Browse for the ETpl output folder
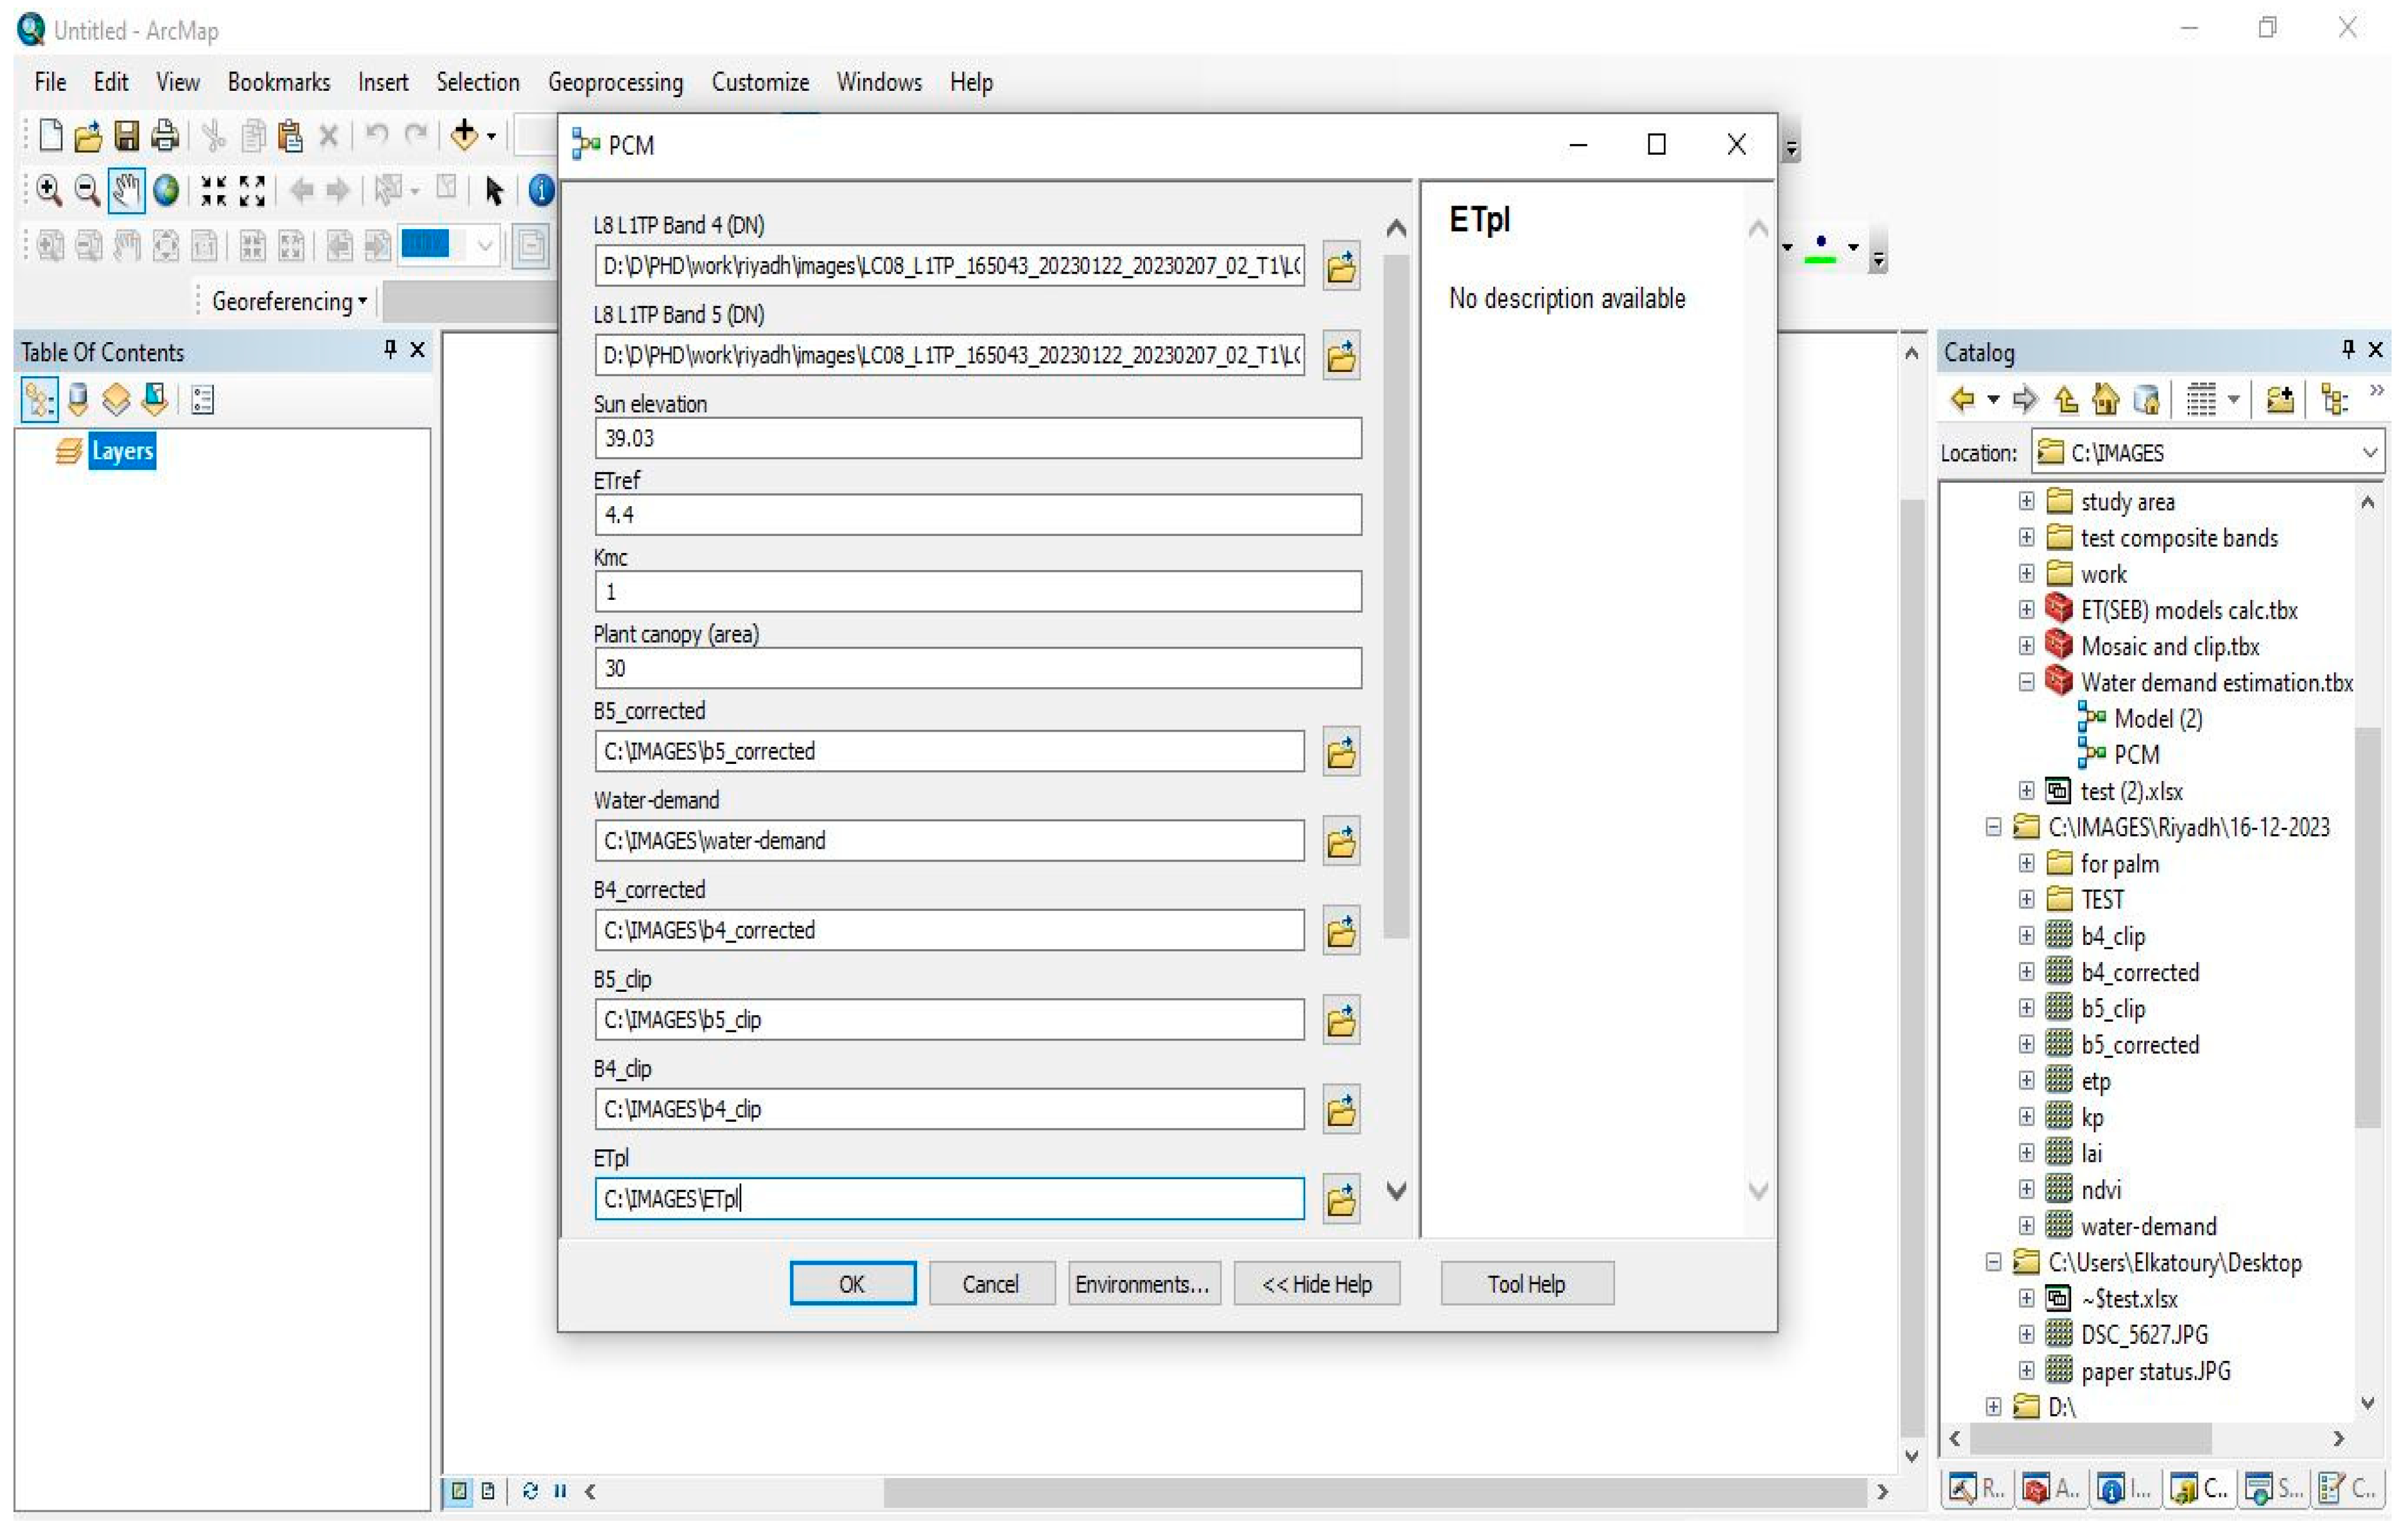The image size is (2408, 1536). pos(1340,1198)
